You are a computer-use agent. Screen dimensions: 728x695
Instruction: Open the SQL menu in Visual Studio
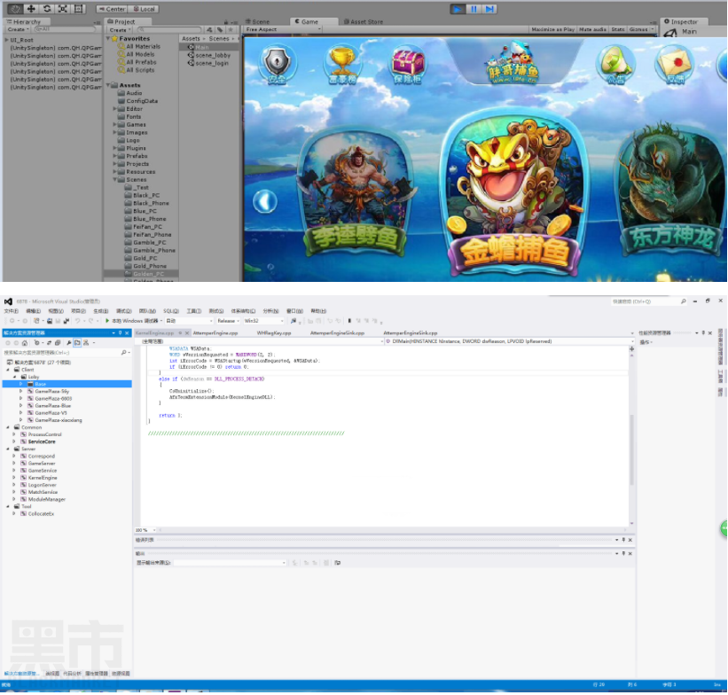(171, 311)
